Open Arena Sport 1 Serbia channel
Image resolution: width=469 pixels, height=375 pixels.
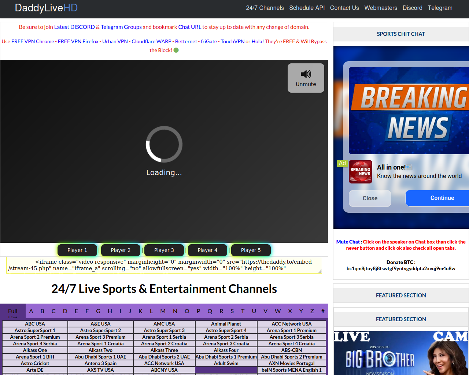point(164,337)
